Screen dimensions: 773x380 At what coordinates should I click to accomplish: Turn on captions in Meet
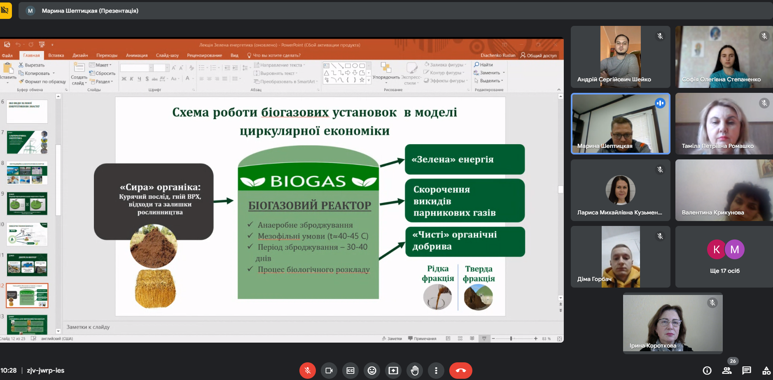[x=350, y=371]
